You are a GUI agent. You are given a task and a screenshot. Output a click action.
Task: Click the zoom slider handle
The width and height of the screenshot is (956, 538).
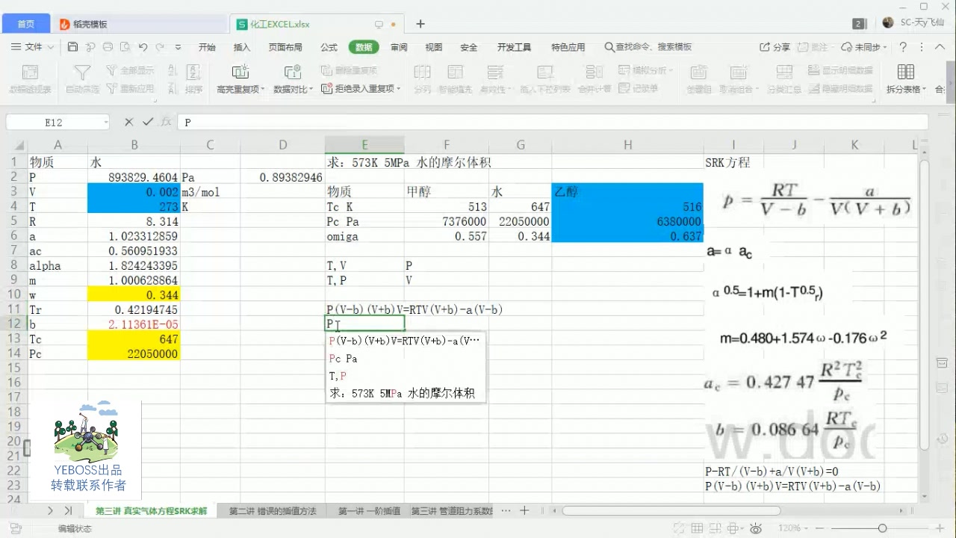click(x=882, y=528)
